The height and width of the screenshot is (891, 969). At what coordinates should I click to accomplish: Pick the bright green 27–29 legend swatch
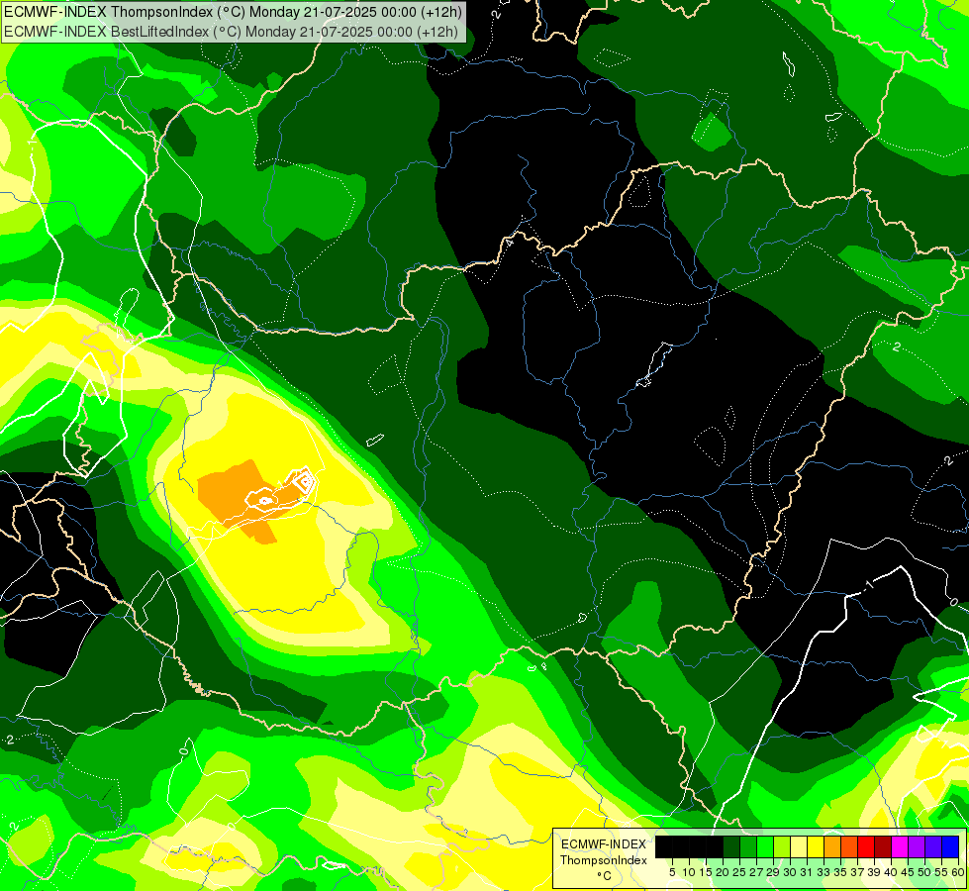765,846
